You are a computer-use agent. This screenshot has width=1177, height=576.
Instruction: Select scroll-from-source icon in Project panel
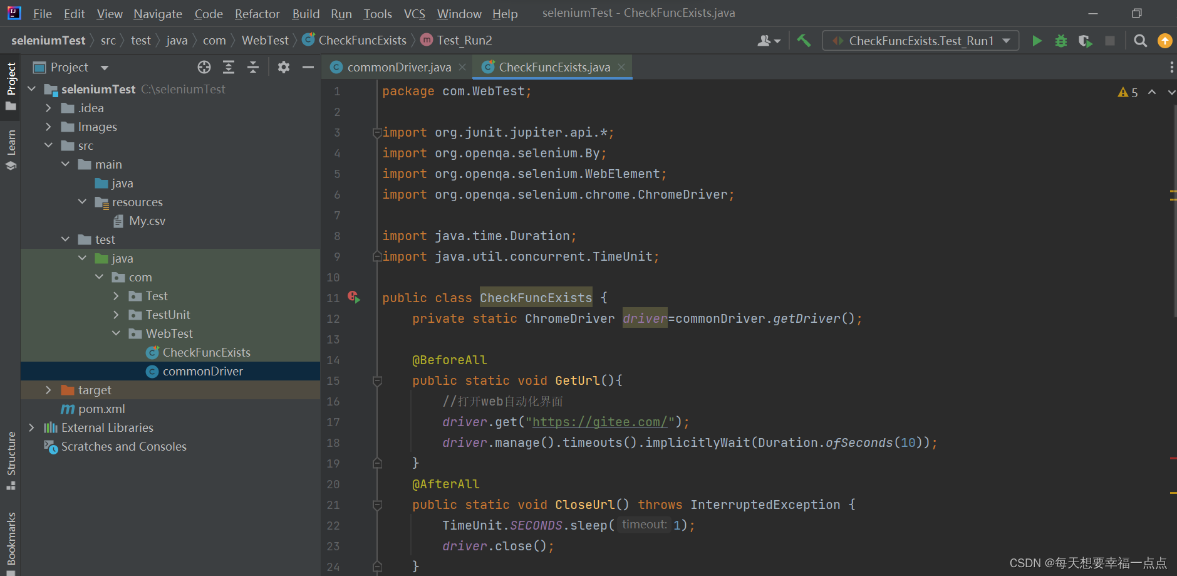tap(204, 67)
